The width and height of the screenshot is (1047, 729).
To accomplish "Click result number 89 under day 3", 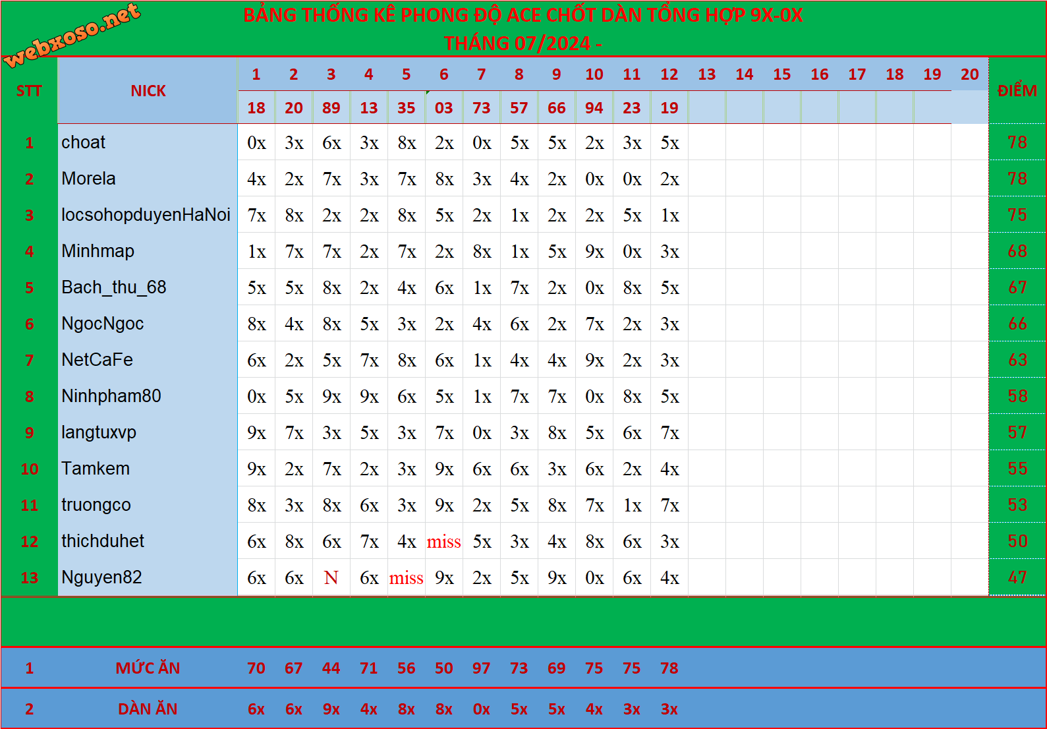I will pos(331,108).
